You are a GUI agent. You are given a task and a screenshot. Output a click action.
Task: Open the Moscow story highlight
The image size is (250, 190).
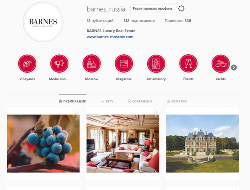(x=92, y=63)
